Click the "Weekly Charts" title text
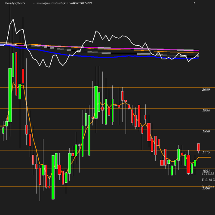The height and width of the screenshot is (215, 215). pos(15,3)
